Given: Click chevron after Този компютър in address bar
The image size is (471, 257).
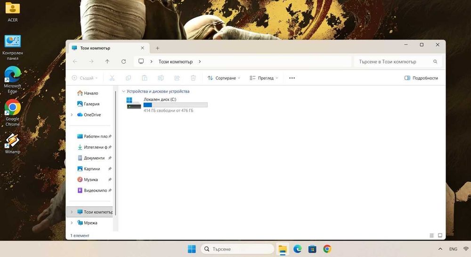Looking at the screenshot, I should tap(200, 62).
